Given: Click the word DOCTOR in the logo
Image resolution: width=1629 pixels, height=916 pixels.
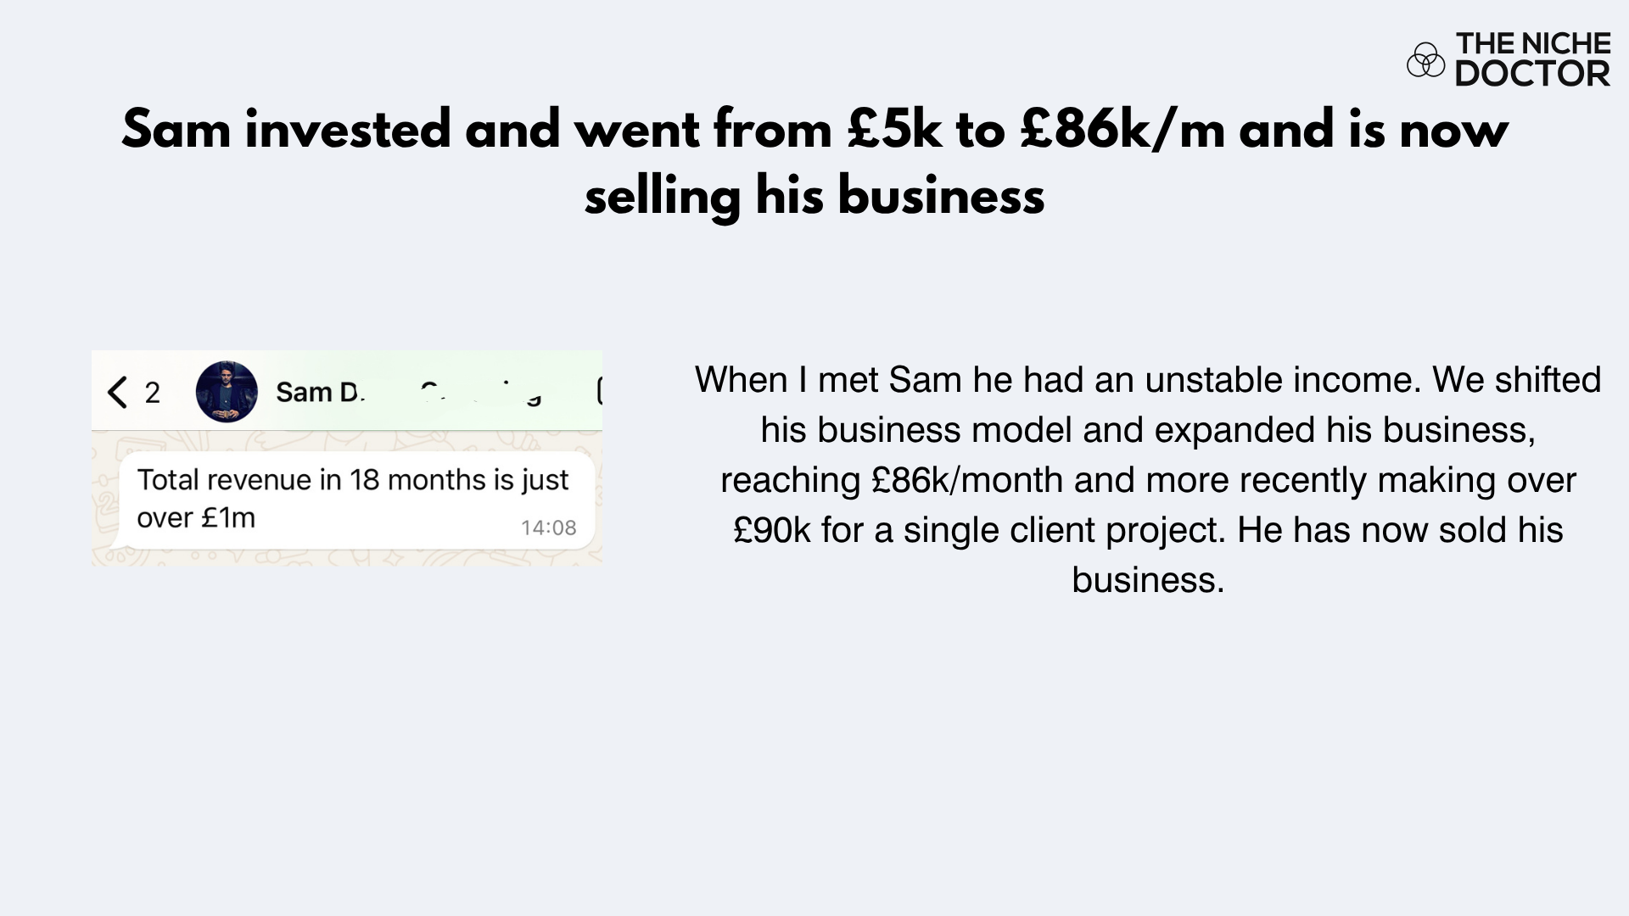Looking at the screenshot, I should coord(1532,75).
